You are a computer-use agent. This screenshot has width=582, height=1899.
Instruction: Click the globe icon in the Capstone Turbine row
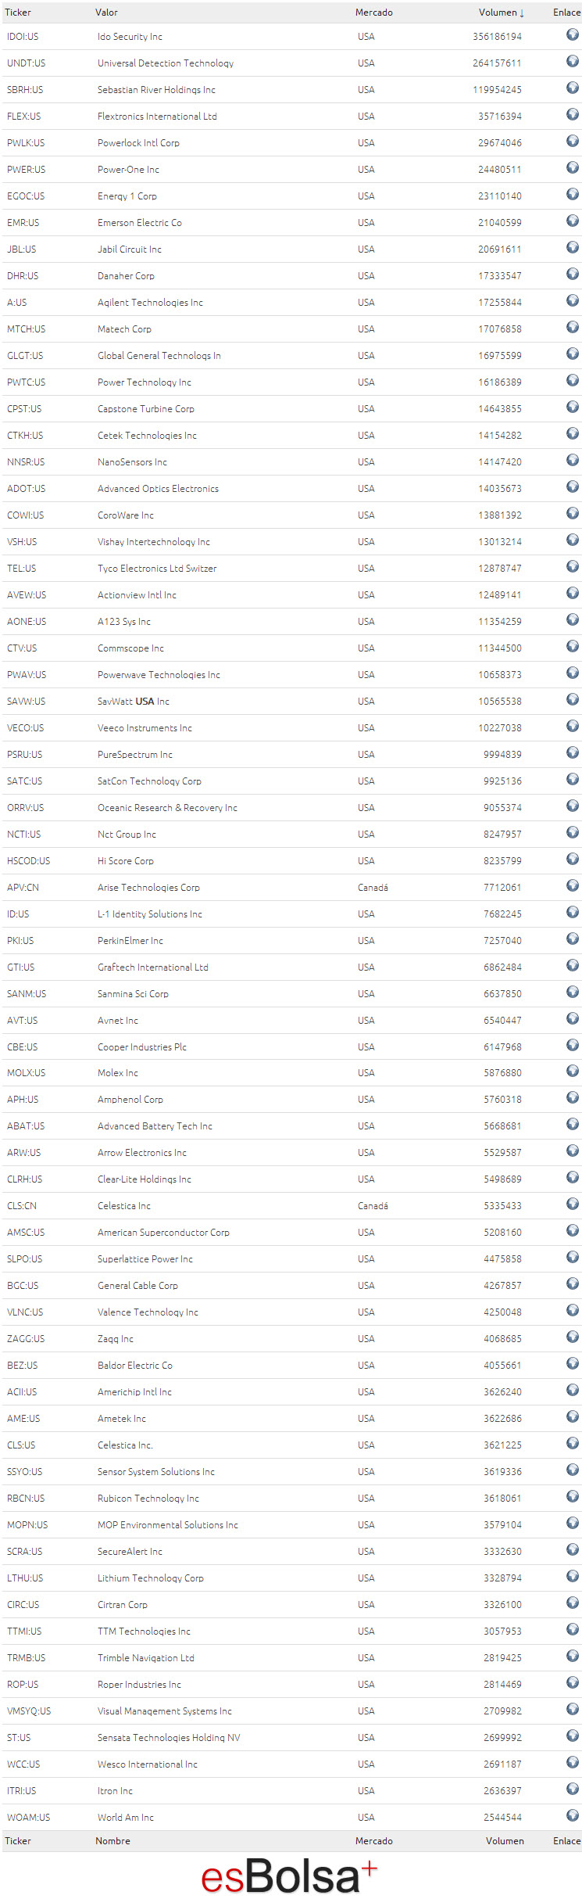[x=572, y=407]
